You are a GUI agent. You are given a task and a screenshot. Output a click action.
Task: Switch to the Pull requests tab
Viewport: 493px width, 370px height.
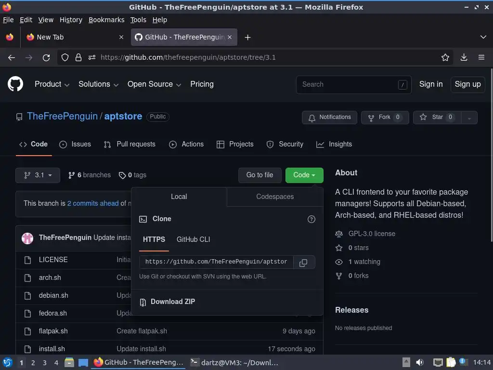pyautogui.click(x=130, y=145)
